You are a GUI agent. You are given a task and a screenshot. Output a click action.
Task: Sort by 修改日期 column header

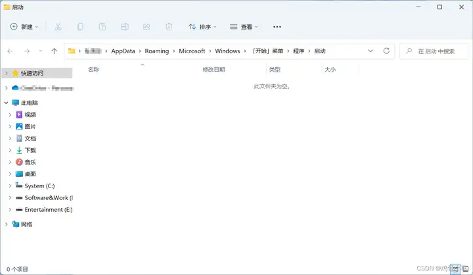[214, 70]
